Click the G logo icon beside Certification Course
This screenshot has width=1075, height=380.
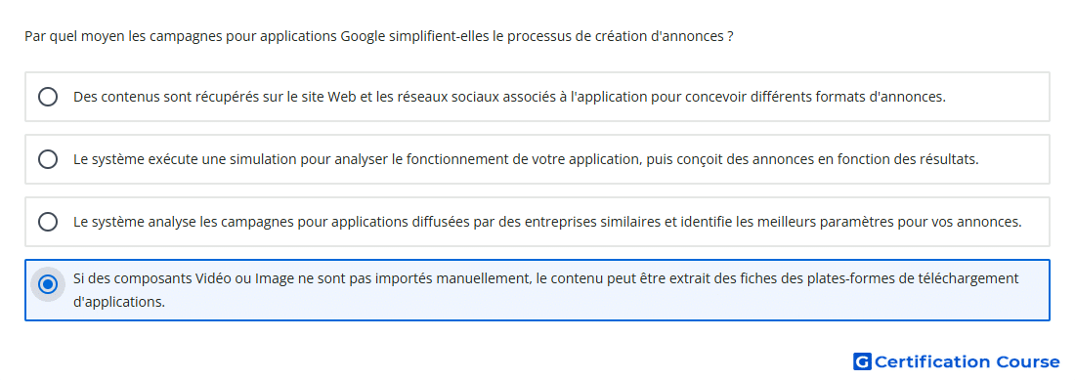(x=862, y=361)
